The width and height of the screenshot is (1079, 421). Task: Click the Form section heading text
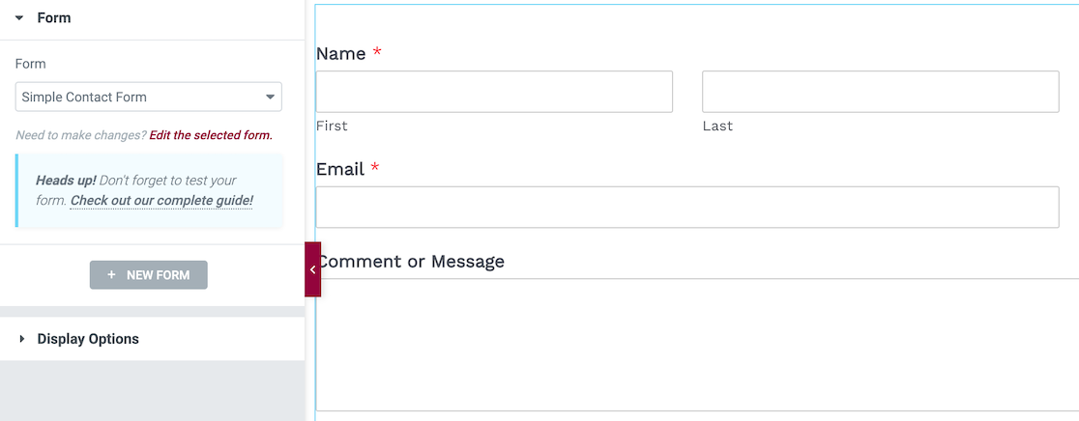(x=54, y=18)
